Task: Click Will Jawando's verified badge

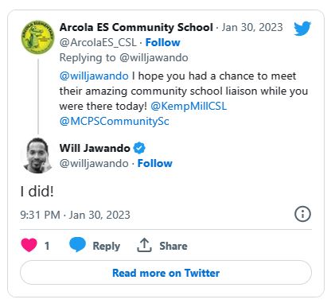Action: [x=139, y=148]
